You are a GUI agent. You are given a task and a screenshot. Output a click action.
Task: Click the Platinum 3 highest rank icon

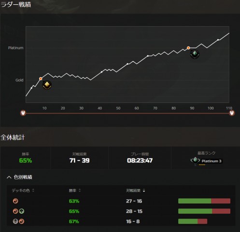click(195, 160)
